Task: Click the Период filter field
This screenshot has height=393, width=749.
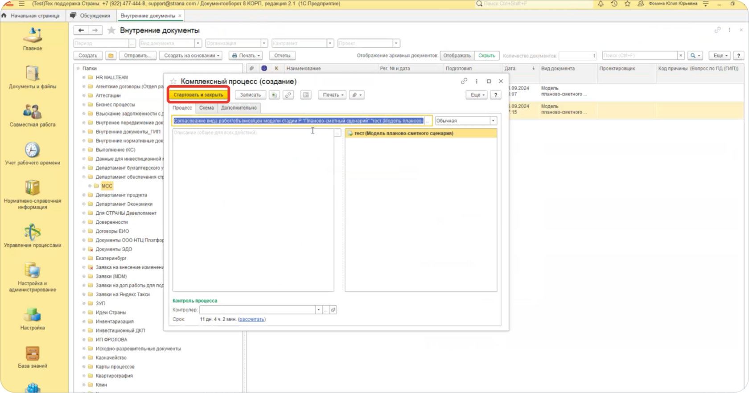Action: coord(101,43)
